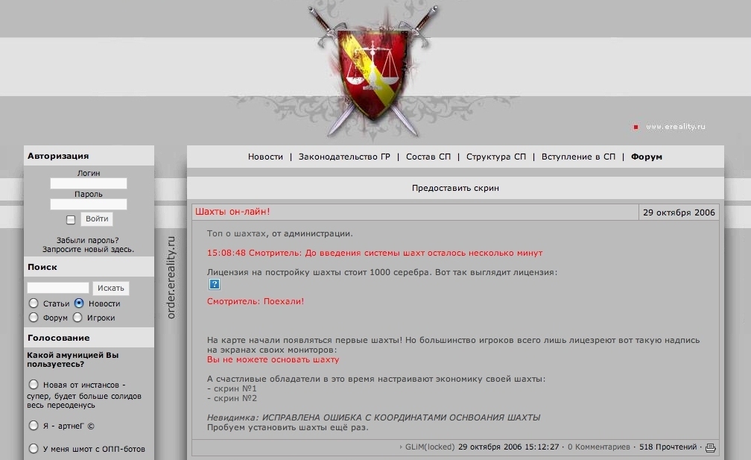
Task: Click the Искать search button
Action: 110,288
